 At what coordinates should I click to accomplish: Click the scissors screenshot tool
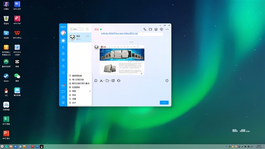[101, 80]
